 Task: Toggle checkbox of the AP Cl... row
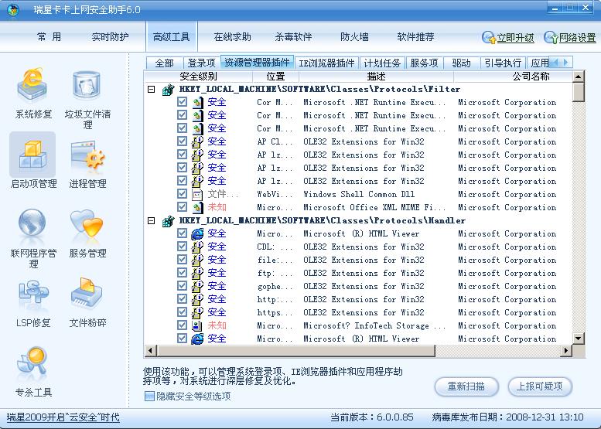click(182, 141)
